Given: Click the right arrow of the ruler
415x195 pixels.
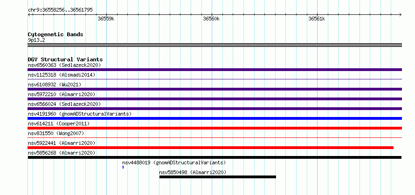Looking at the screenshot, I should pyautogui.click(x=401, y=14).
